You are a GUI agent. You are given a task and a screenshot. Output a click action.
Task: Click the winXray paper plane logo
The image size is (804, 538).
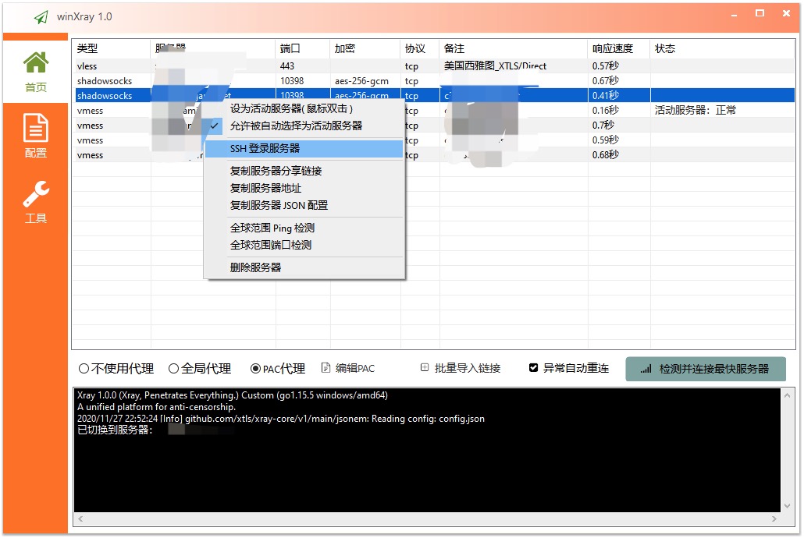(x=41, y=17)
